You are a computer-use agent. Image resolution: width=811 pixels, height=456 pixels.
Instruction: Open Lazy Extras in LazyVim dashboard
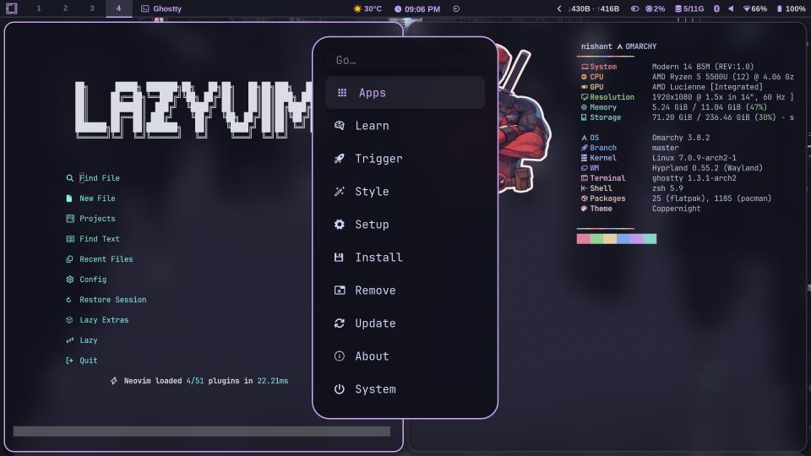pos(104,320)
